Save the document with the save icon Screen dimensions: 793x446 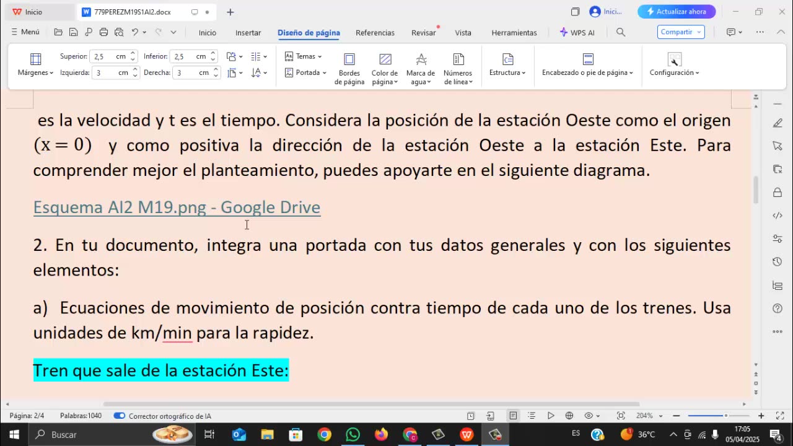(x=73, y=32)
